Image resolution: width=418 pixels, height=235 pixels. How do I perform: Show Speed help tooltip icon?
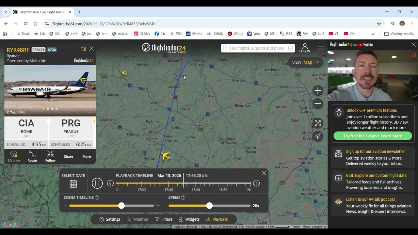tap(183, 197)
